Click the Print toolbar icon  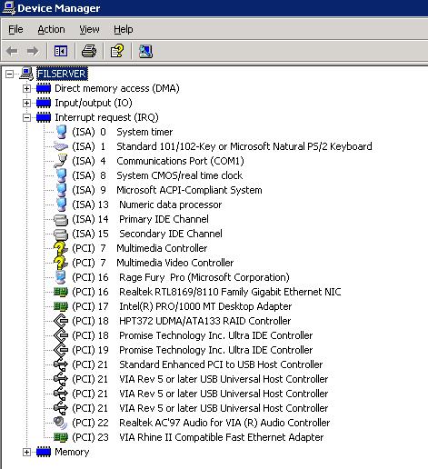click(x=89, y=51)
